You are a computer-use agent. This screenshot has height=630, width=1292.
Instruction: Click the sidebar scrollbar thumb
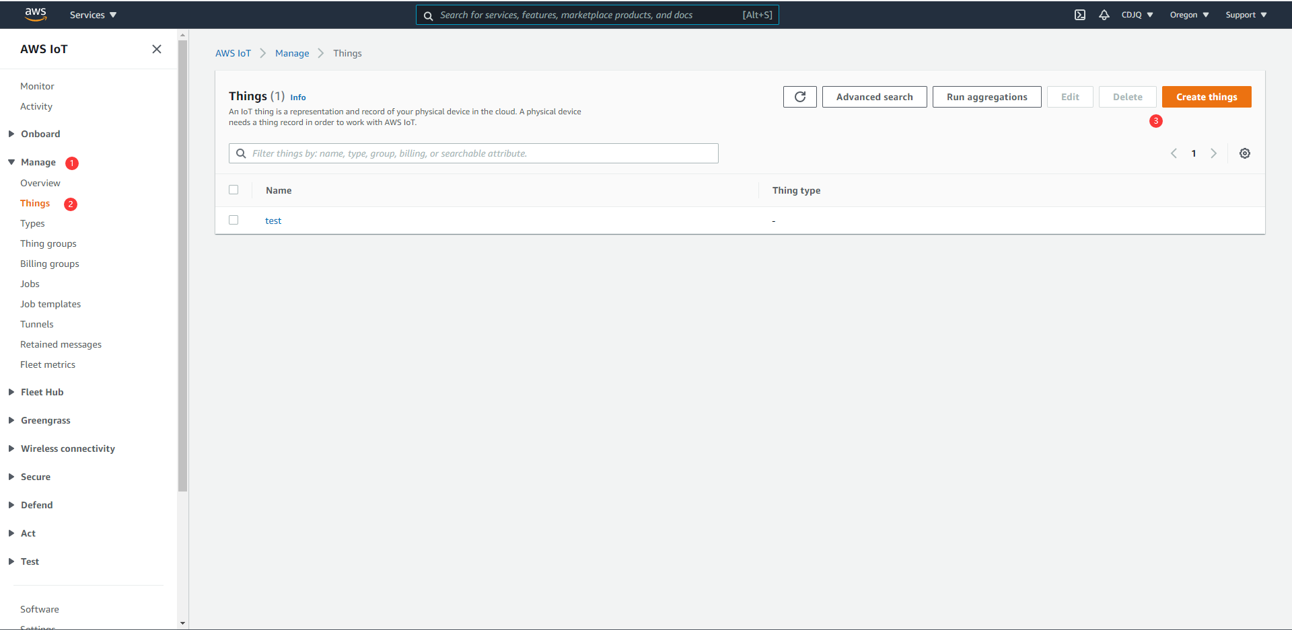(182, 266)
